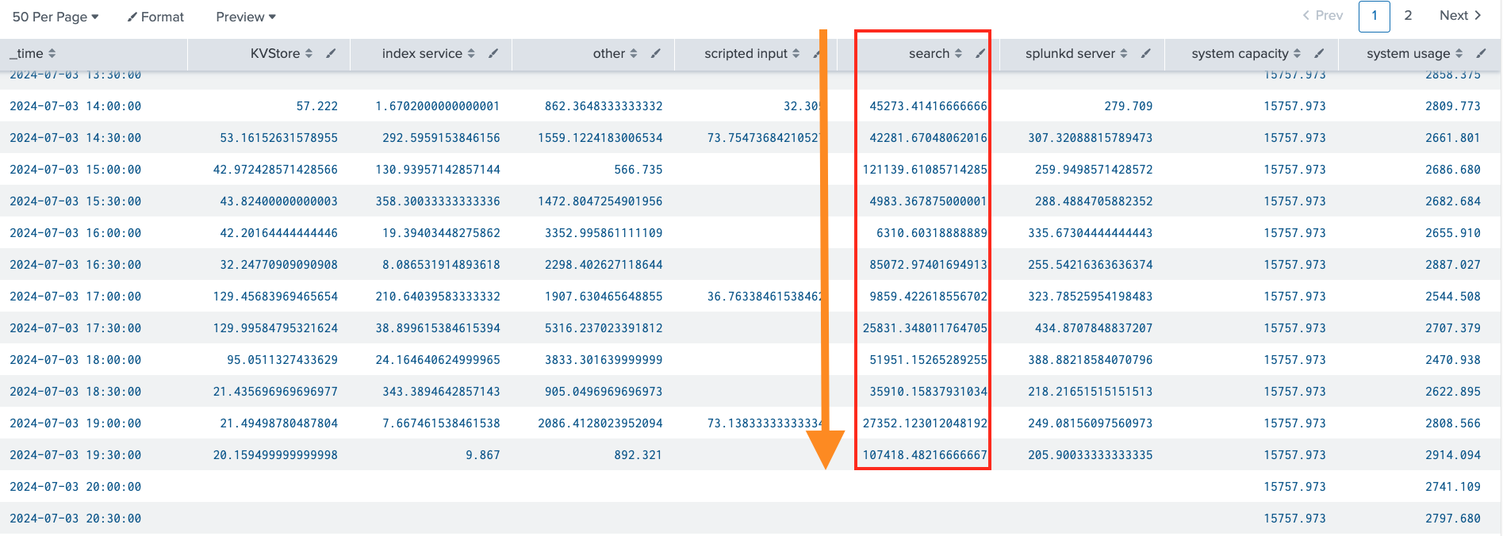Edit system capacity column format pencil

click(1319, 53)
